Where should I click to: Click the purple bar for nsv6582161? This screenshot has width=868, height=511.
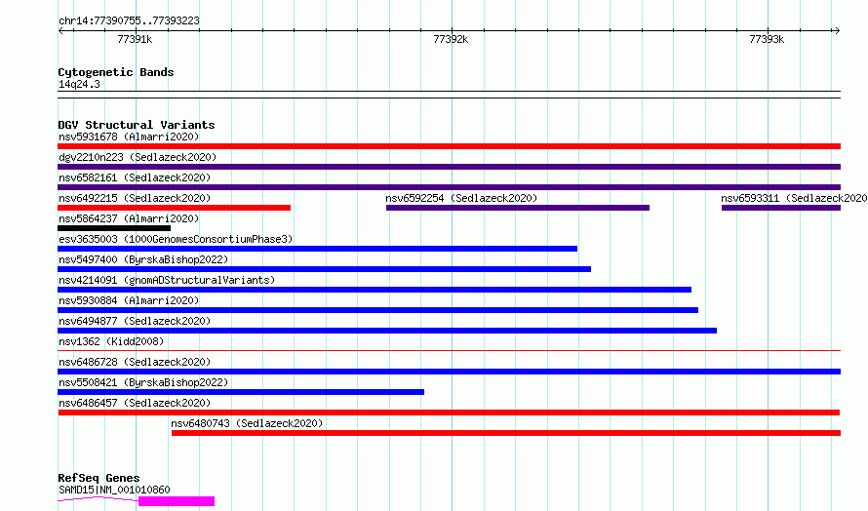(x=449, y=187)
